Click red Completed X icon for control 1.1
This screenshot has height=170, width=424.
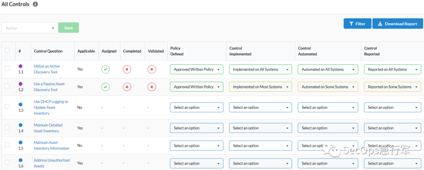(127, 69)
